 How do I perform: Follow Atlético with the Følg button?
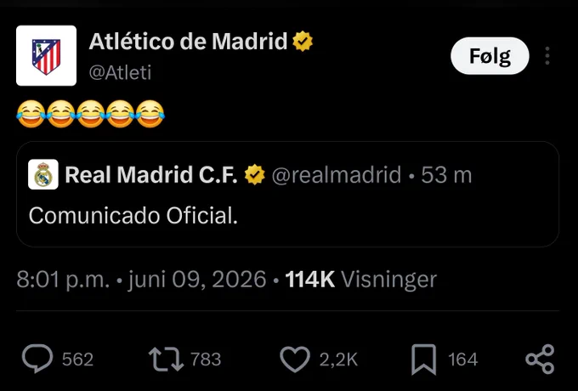point(490,56)
